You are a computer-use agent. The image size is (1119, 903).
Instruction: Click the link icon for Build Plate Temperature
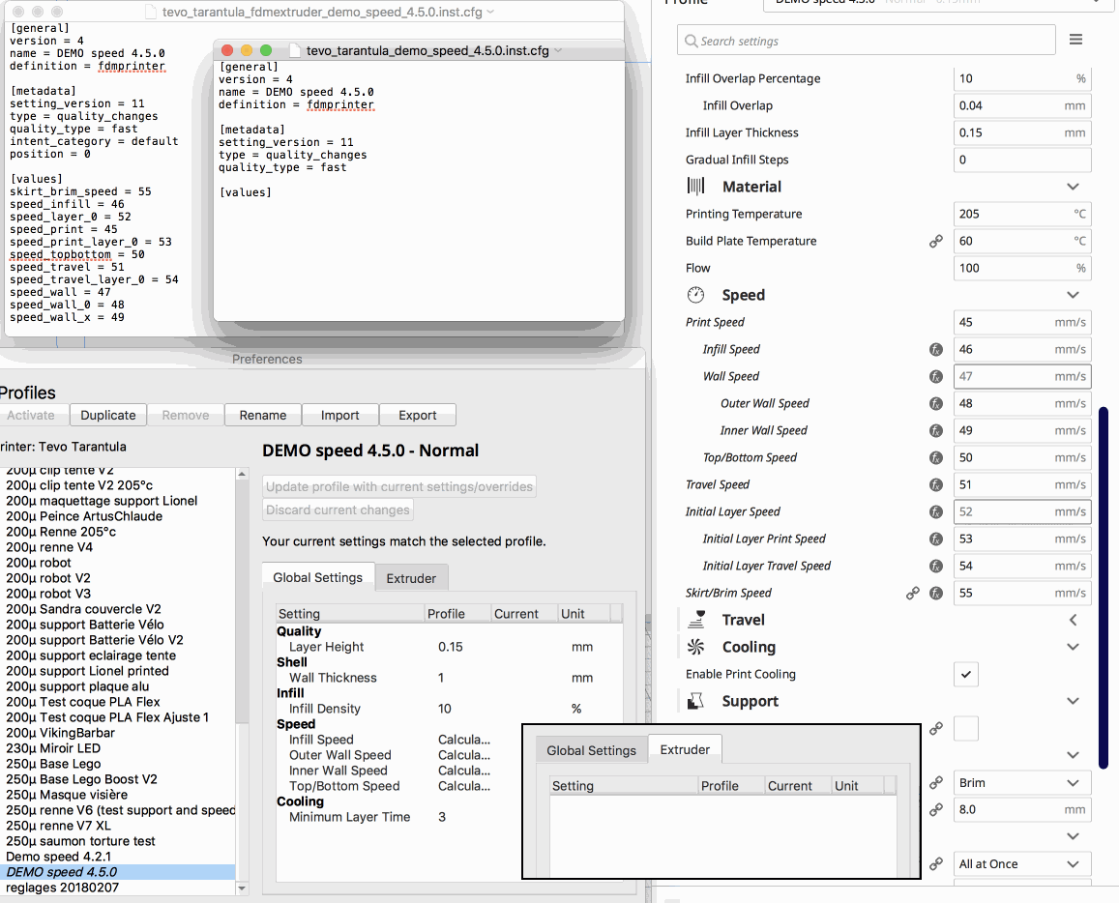click(935, 241)
